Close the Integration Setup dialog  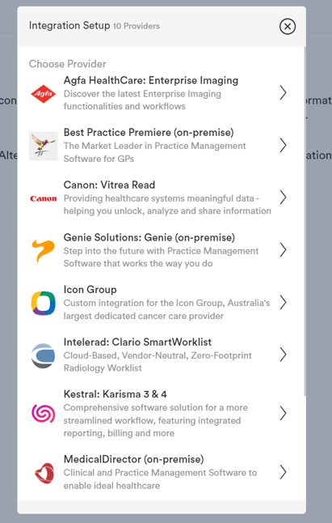pos(288,27)
